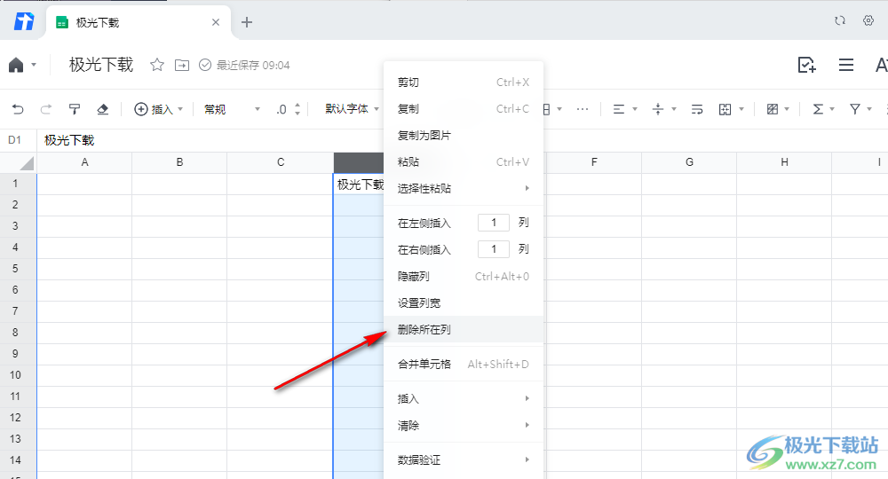Click the sum sigma function icon

coord(819,109)
